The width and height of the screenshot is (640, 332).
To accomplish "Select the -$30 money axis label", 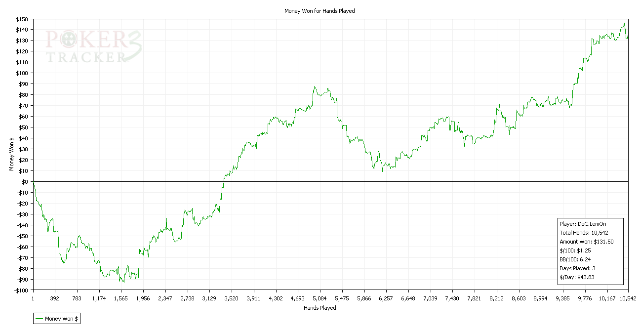I will click(x=23, y=215).
